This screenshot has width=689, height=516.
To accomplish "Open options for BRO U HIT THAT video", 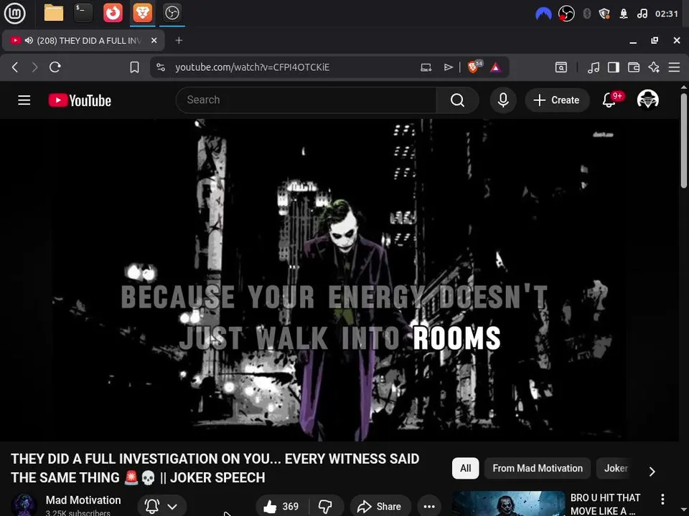I will click(662, 499).
